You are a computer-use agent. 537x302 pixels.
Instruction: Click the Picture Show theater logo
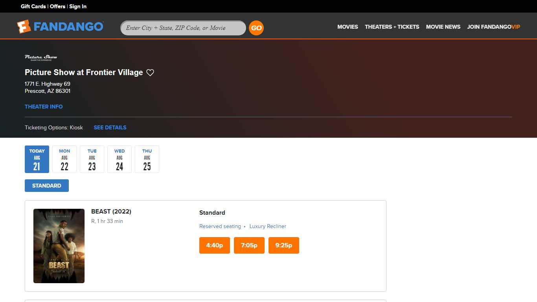click(x=41, y=58)
